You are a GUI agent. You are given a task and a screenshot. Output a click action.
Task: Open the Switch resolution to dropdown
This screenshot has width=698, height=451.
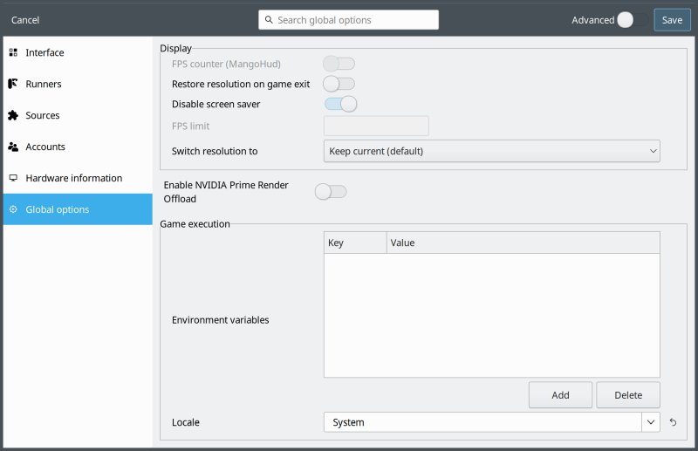tap(491, 152)
